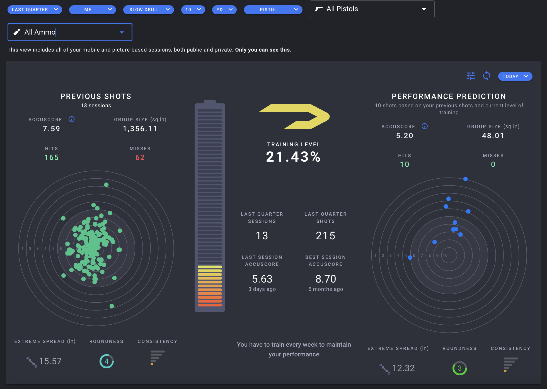Click the '13 sessions' subtitle
This screenshot has width=547, height=389.
(96, 106)
